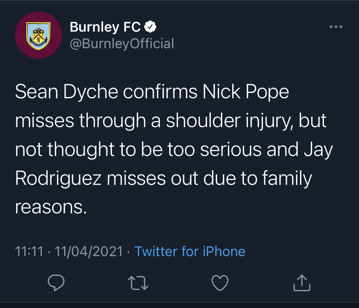Viewport: 359px width, 308px height.
Task: Click the word reasons ending the tweet
Action: [x=49, y=208]
